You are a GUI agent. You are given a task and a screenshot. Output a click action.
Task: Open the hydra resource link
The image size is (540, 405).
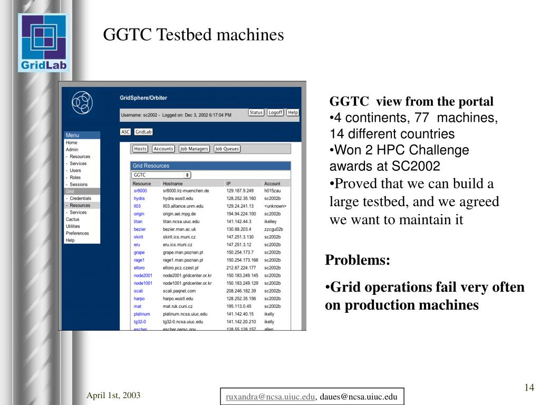click(x=139, y=198)
